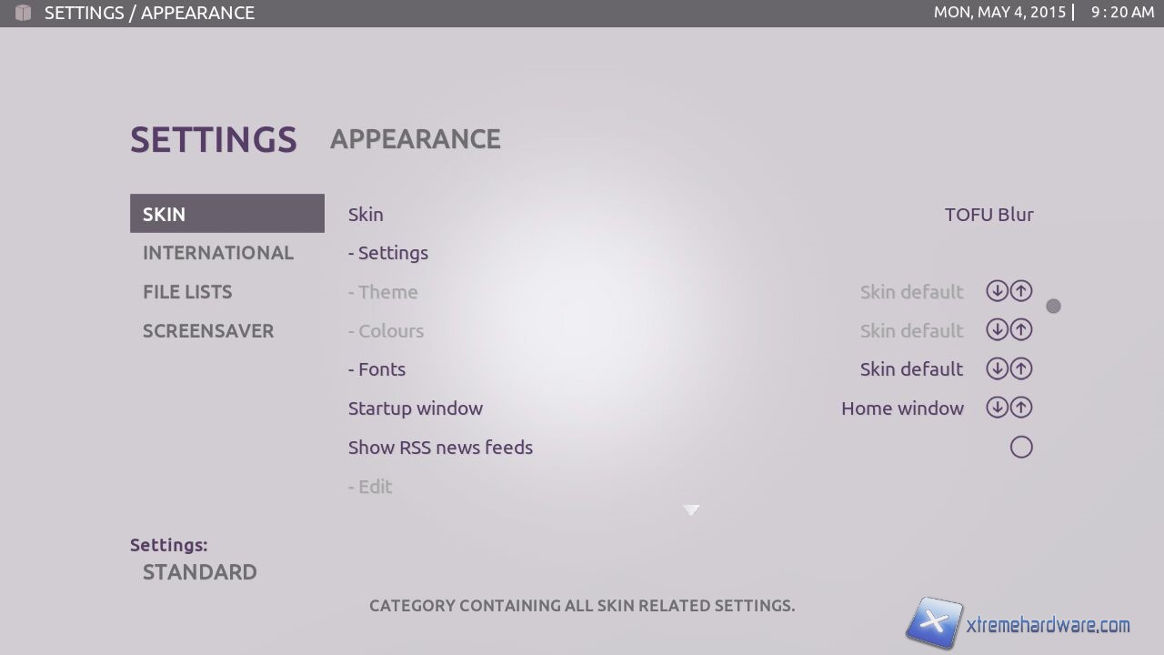The height and width of the screenshot is (655, 1164).
Task: Click the Fonts setting row label
Action: point(377,369)
